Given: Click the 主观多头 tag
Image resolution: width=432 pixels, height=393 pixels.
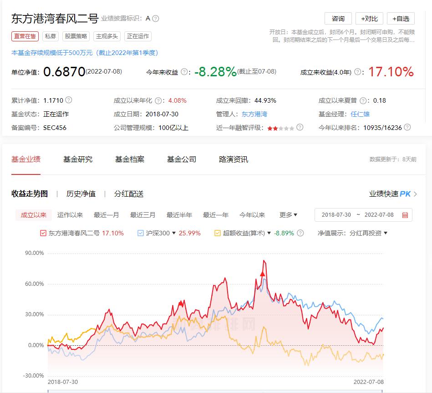Looking at the screenshot, I should (x=107, y=36).
